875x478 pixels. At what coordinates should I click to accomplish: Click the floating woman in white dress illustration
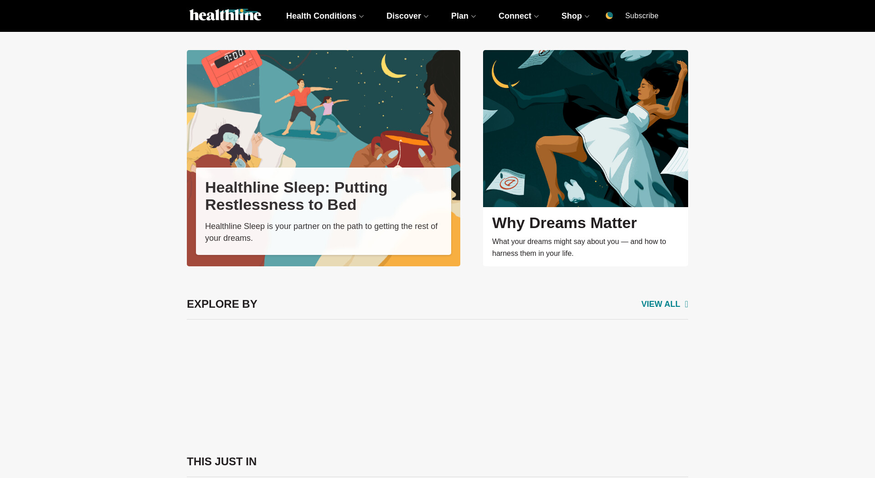click(x=586, y=128)
